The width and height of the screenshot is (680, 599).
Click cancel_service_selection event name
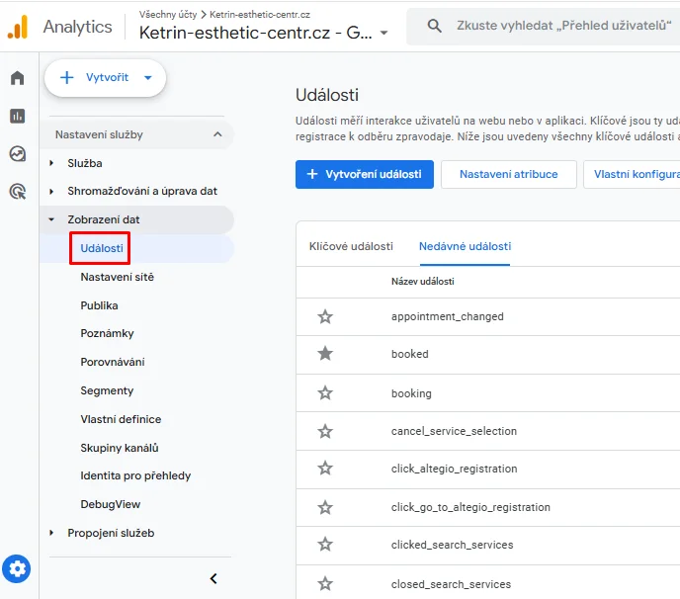pyautogui.click(x=454, y=431)
